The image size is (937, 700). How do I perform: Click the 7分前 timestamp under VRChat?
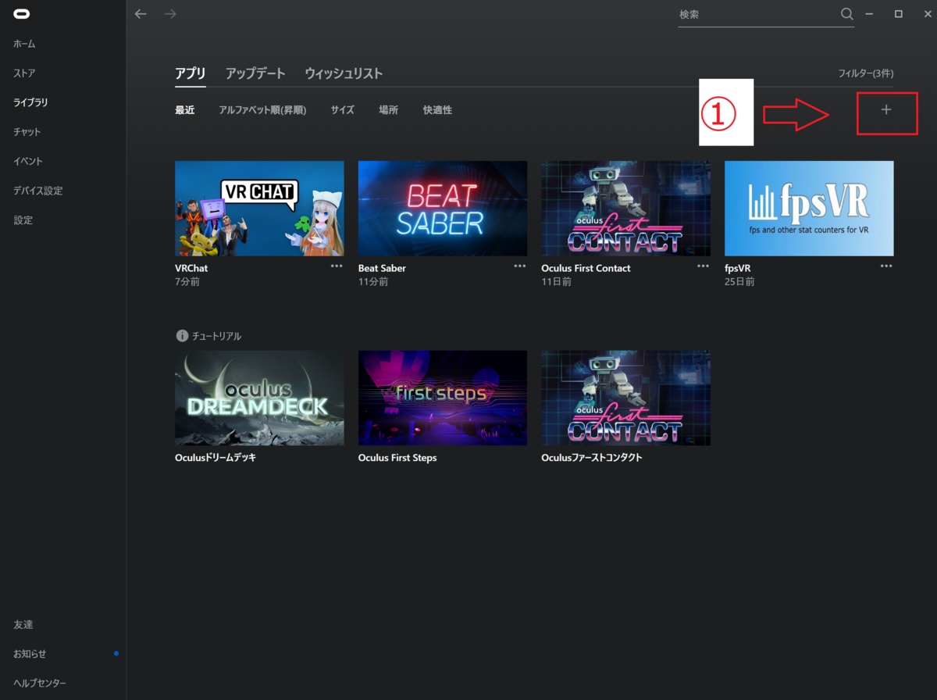tap(187, 282)
